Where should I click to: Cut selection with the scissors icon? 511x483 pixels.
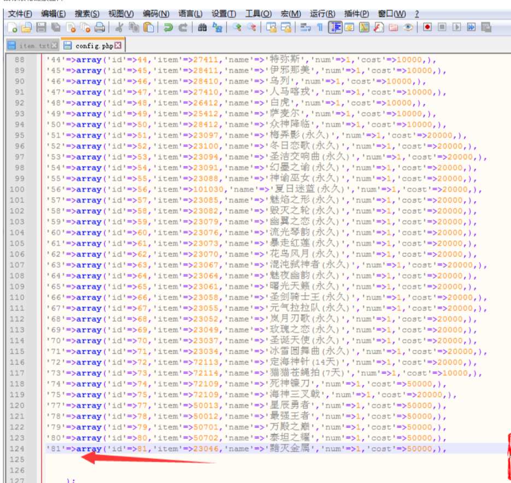click(x=119, y=27)
